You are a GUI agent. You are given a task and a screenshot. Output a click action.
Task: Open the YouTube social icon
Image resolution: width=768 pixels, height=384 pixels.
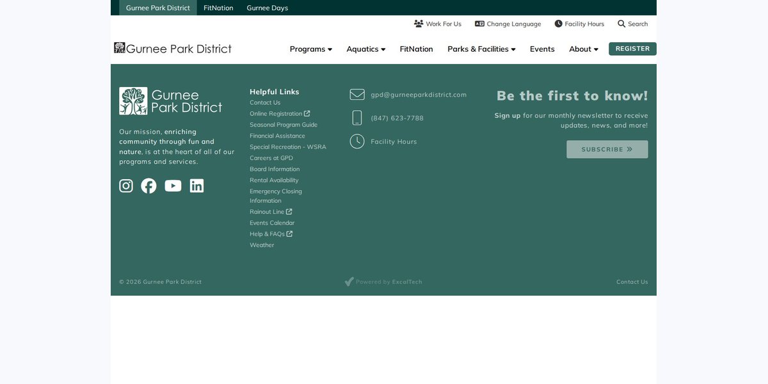pos(173,186)
